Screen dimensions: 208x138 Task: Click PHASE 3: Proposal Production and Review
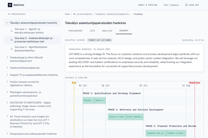pos(171,126)
